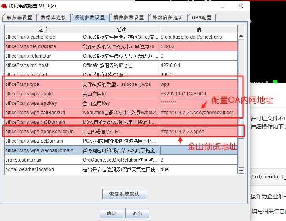Click the value 3 for org.rs.count.max
The height and width of the screenshot is (221, 286).
199,160
